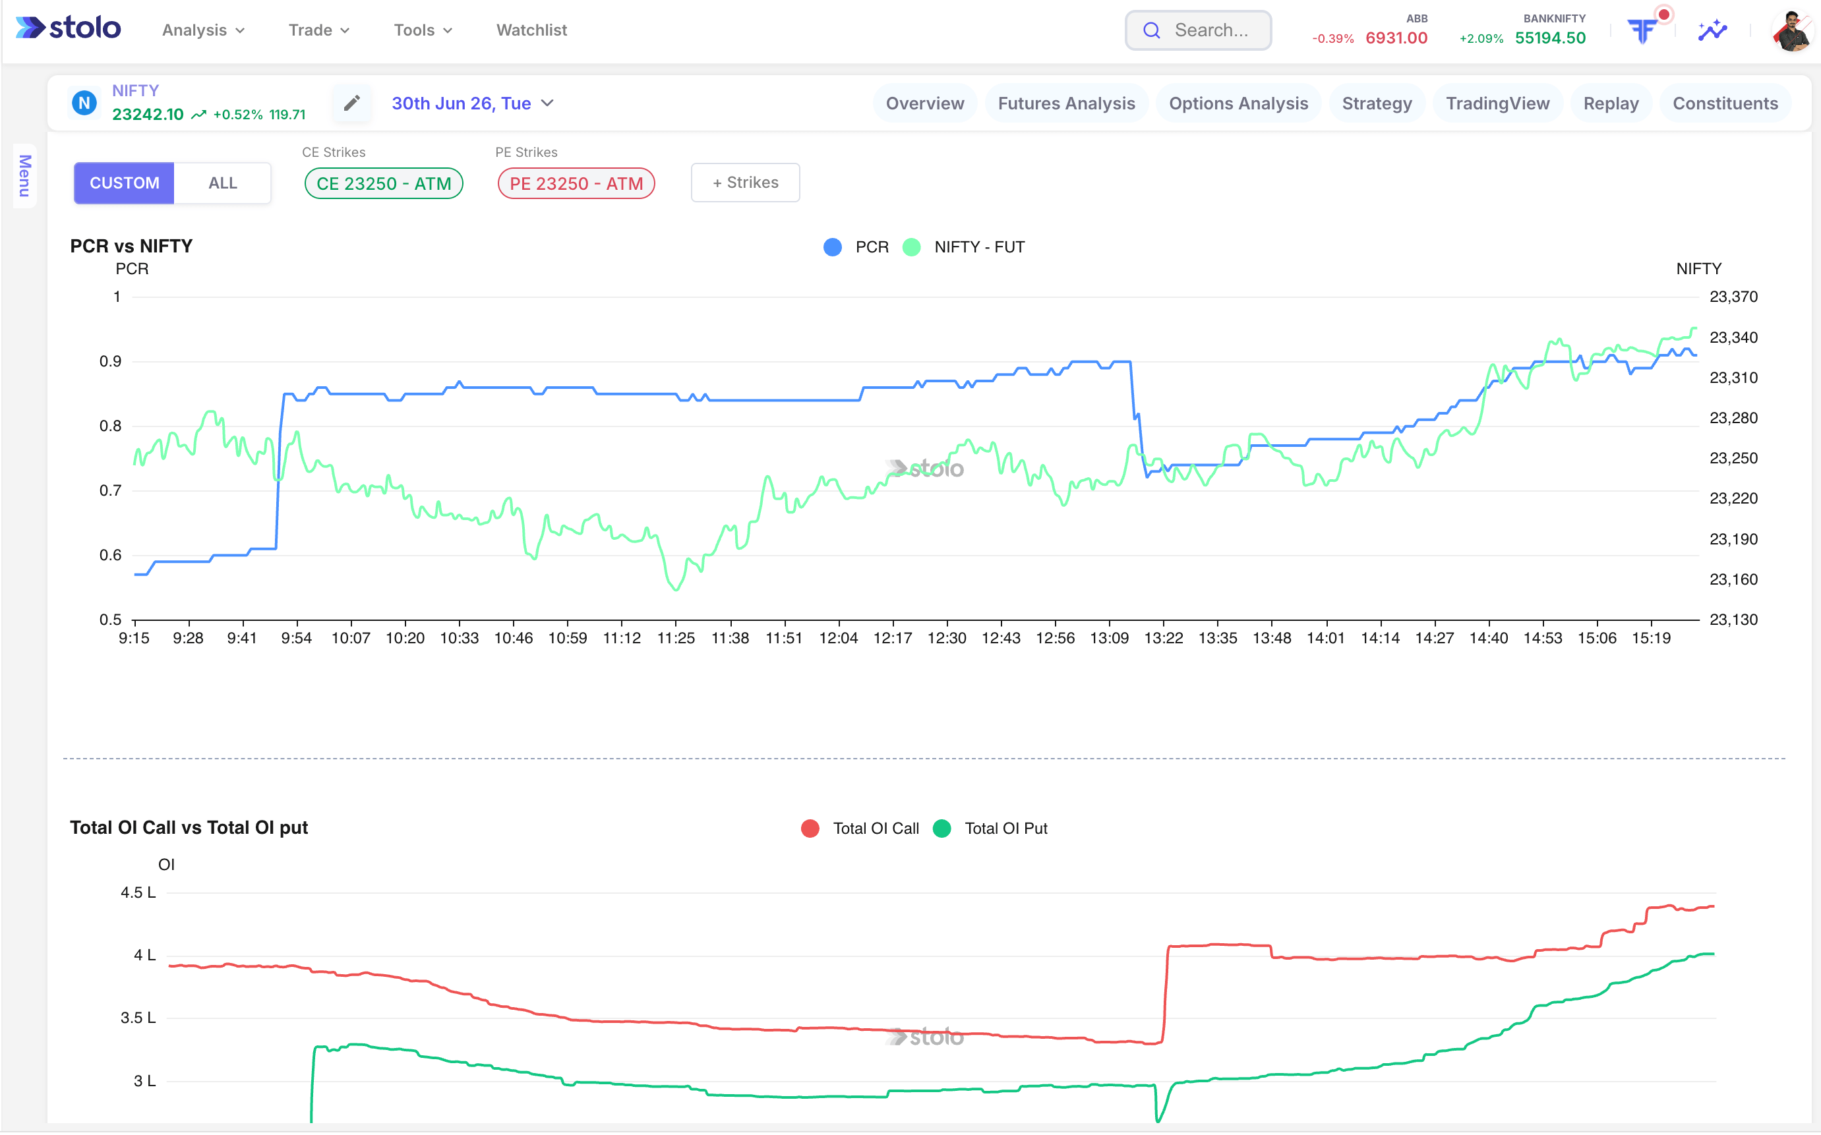Open the Strategy tab
Image resolution: width=1821 pixels, height=1135 pixels.
pyautogui.click(x=1377, y=103)
